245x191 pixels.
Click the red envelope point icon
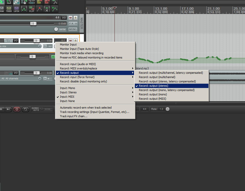click(x=39, y=9)
